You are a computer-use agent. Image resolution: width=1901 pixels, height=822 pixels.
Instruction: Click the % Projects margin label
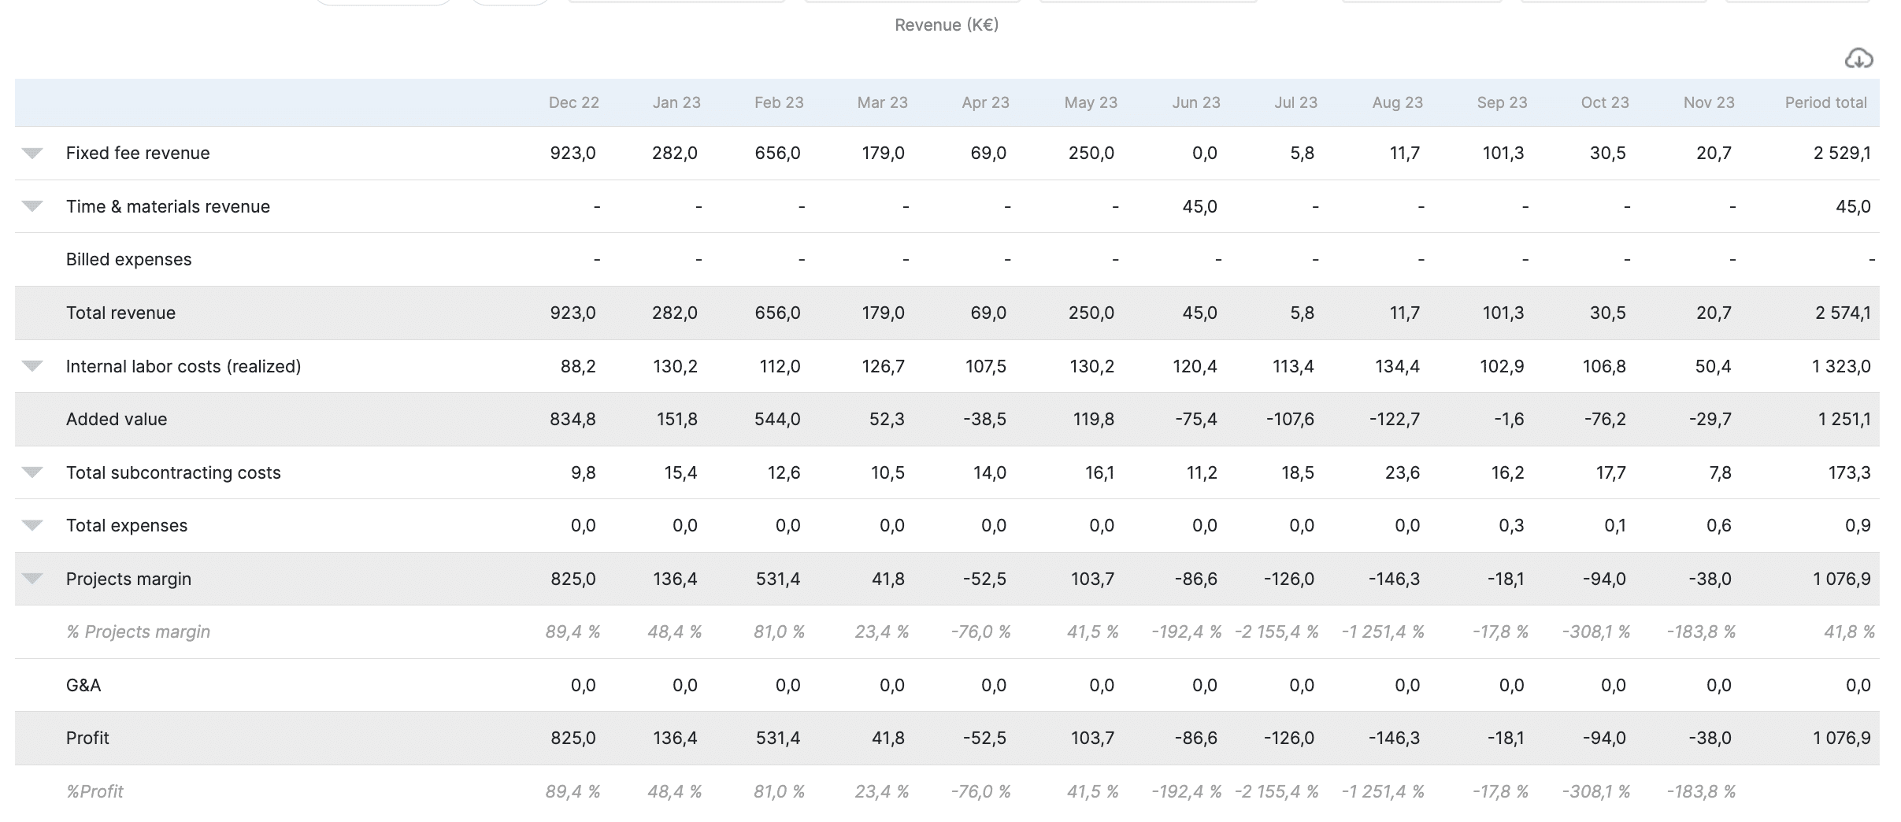tap(138, 631)
